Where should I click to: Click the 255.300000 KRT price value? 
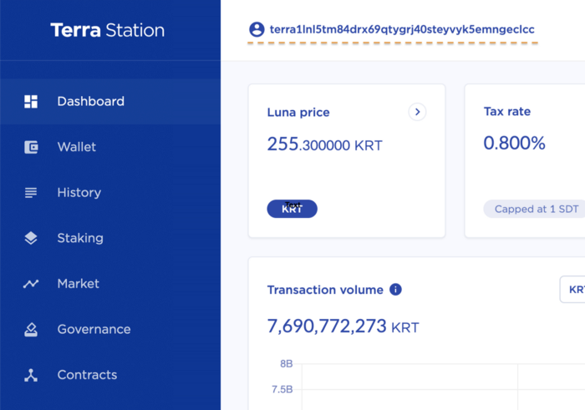[324, 144]
